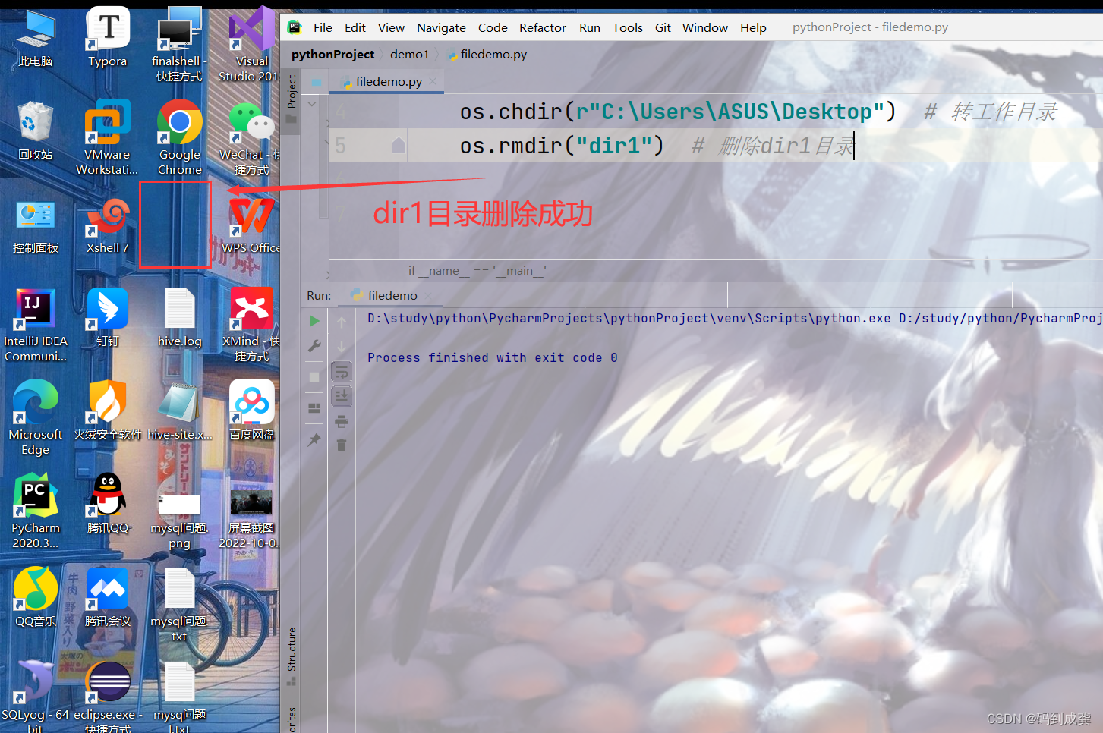Select the 此电脑 (This PC) desktop icon
Viewport: 1103px width, 733px height.
(x=36, y=38)
